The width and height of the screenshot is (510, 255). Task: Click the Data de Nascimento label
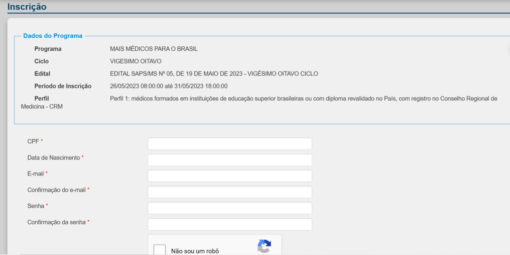53,158
